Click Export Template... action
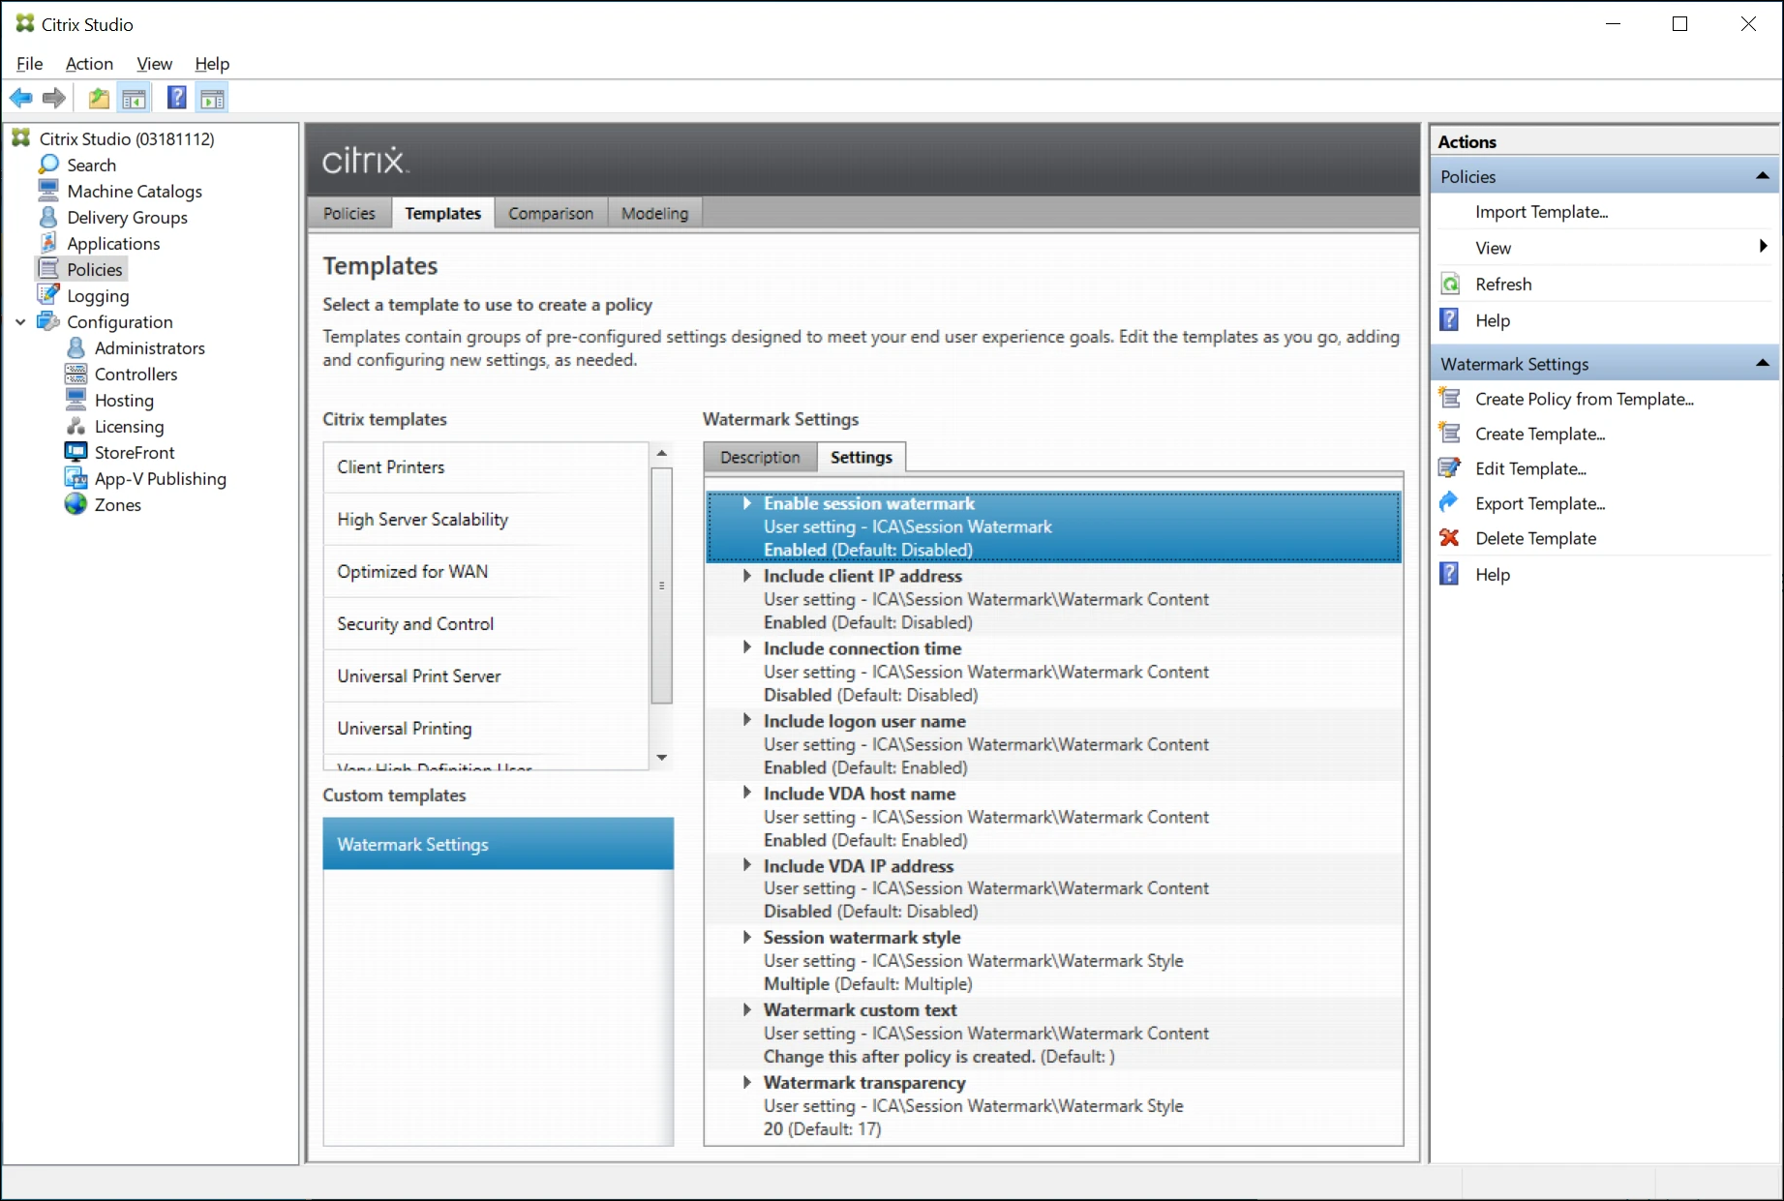Screen dimensions: 1784x1201 coord(1540,503)
